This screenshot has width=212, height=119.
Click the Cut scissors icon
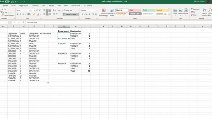[x=2, y=10]
